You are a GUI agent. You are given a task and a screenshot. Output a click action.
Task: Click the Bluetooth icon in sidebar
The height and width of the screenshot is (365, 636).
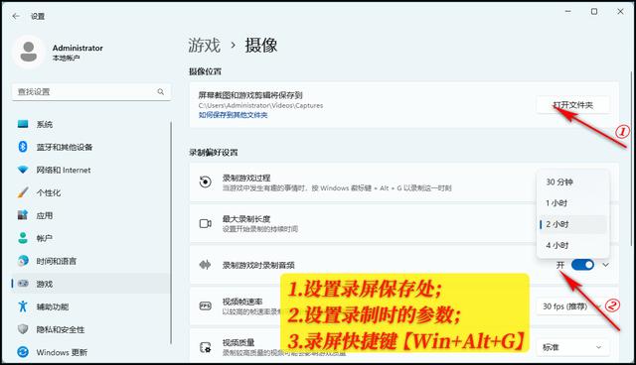point(23,147)
